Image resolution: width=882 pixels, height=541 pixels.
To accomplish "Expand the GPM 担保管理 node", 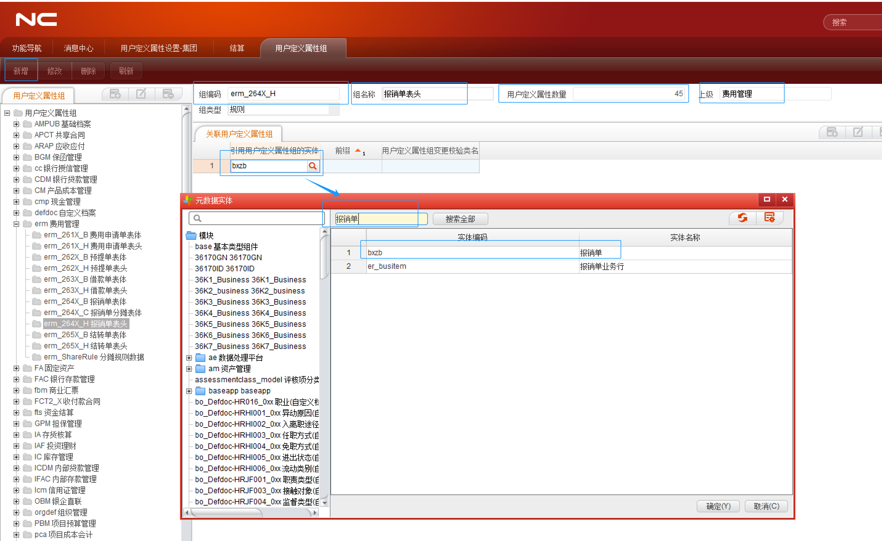I will tap(16, 424).
